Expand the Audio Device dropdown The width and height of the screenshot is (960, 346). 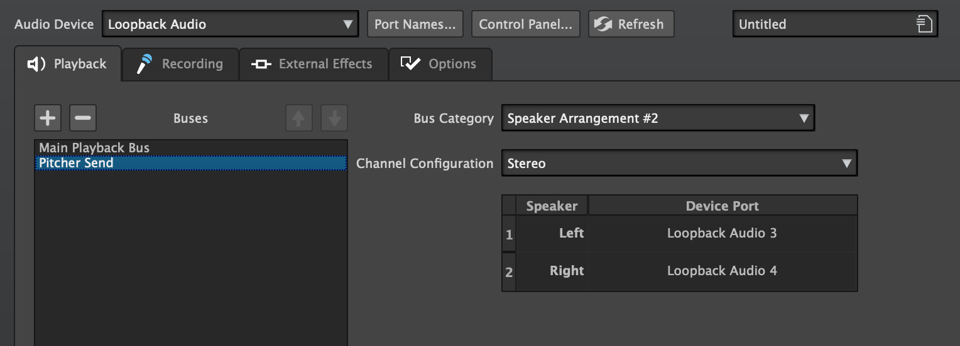pos(230,24)
